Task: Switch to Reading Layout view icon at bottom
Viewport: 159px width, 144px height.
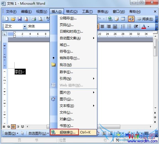Action: pyautogui.click(x=22, y=127)
